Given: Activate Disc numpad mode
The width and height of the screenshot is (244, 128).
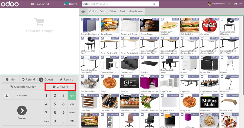Looking at the screenshot, I should (72, 104).
